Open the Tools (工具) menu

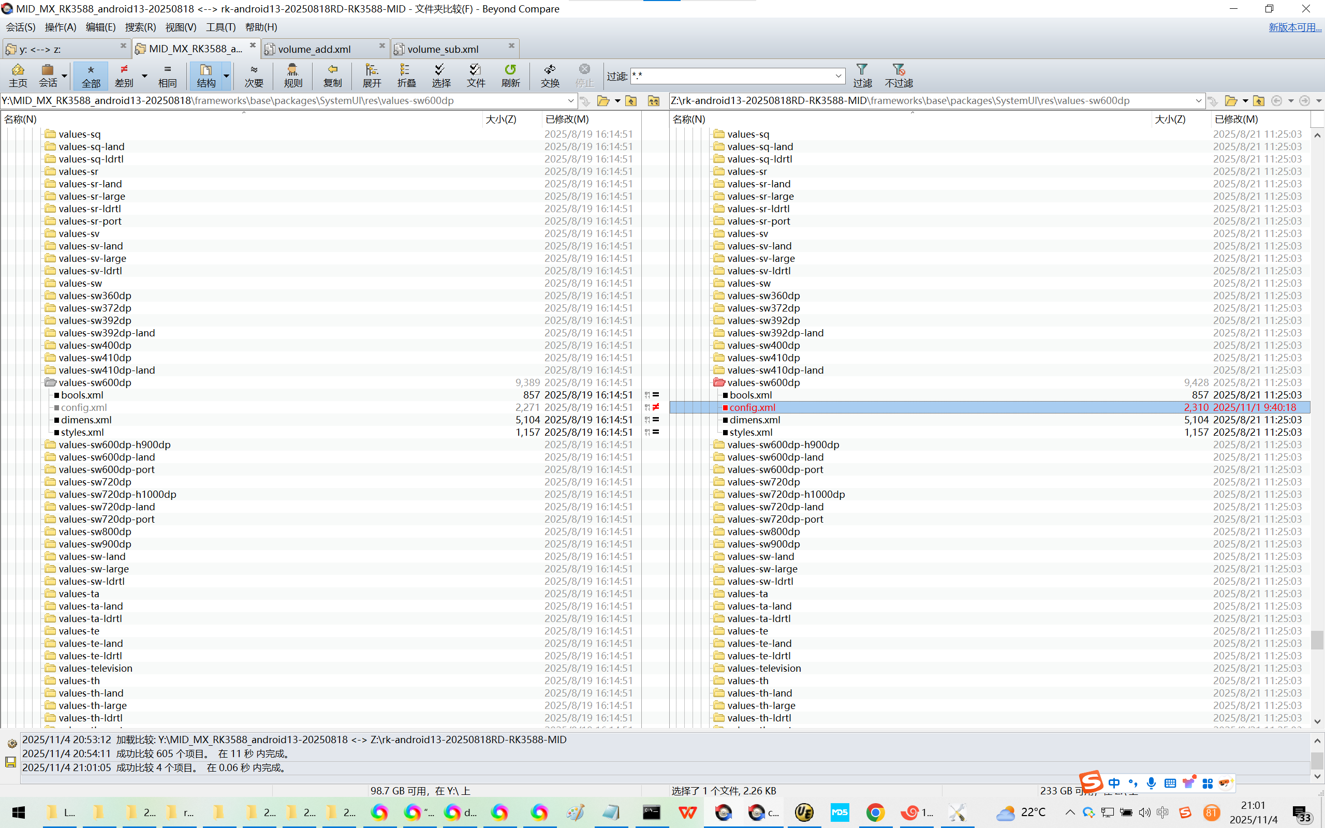pos(220,27)
